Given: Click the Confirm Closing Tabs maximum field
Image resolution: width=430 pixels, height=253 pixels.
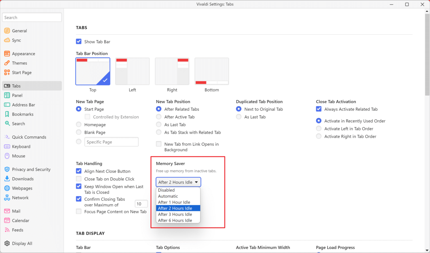Looking at the screenshot, I should coord(141,203).
